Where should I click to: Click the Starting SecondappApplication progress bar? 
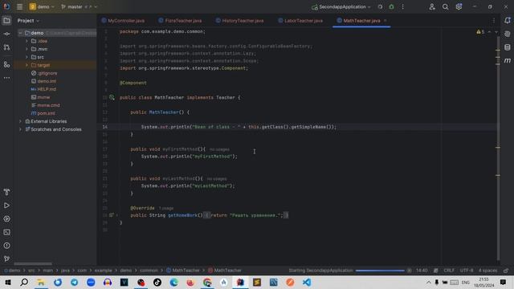click(380, 271)
